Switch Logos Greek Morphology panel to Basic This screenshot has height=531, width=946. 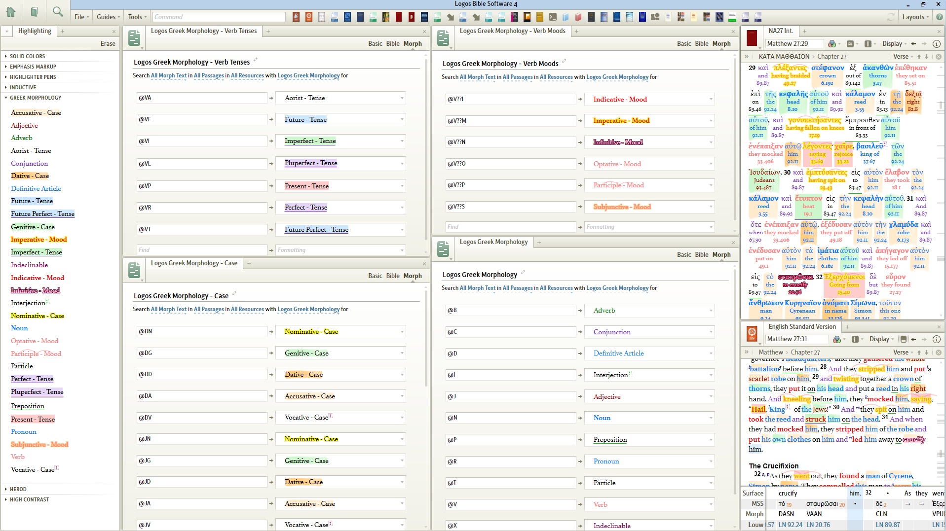(684, 255)
